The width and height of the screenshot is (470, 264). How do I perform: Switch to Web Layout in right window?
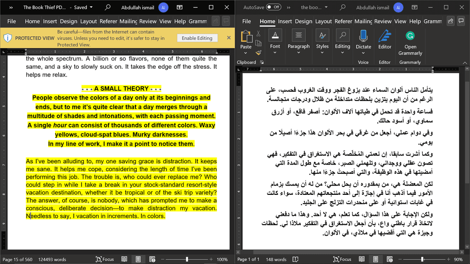(x=390, y=259)
